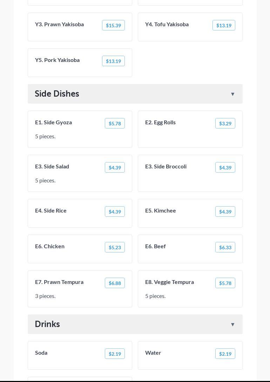Add E1 Side Gyoza for $5.78

115,123
